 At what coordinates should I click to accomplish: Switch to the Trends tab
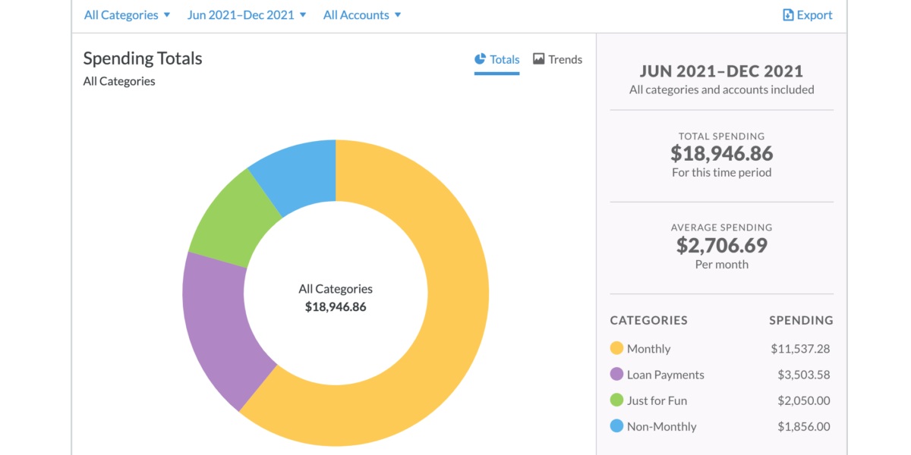point(557,59)
